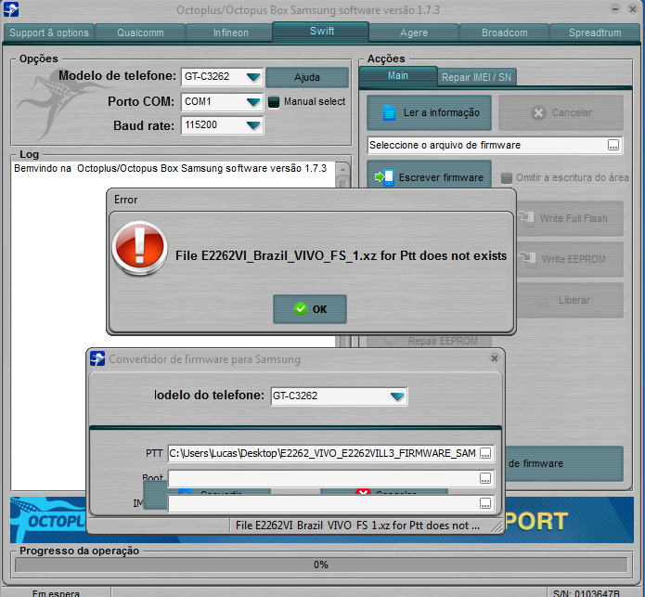Click the disabled Cancelar button
Image resolution: width=645 pixels, height=597 pixels.
click(x=561, y=112)
